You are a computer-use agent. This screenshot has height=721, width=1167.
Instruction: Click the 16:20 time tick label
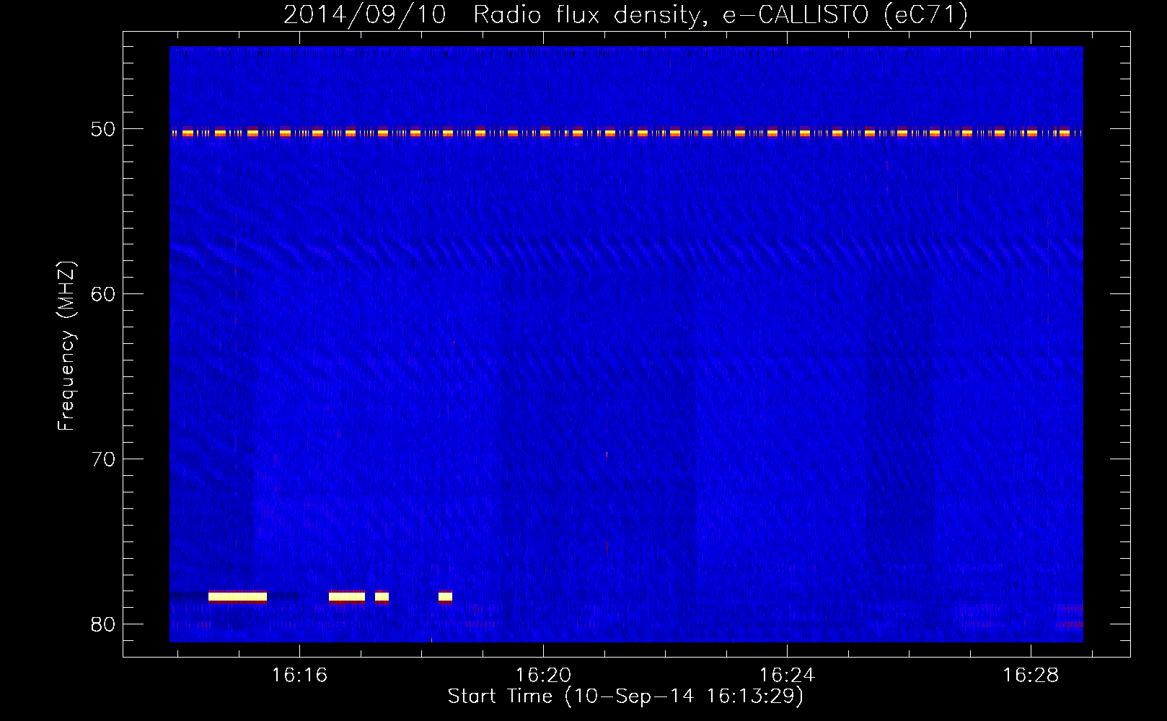coord(543,675)
